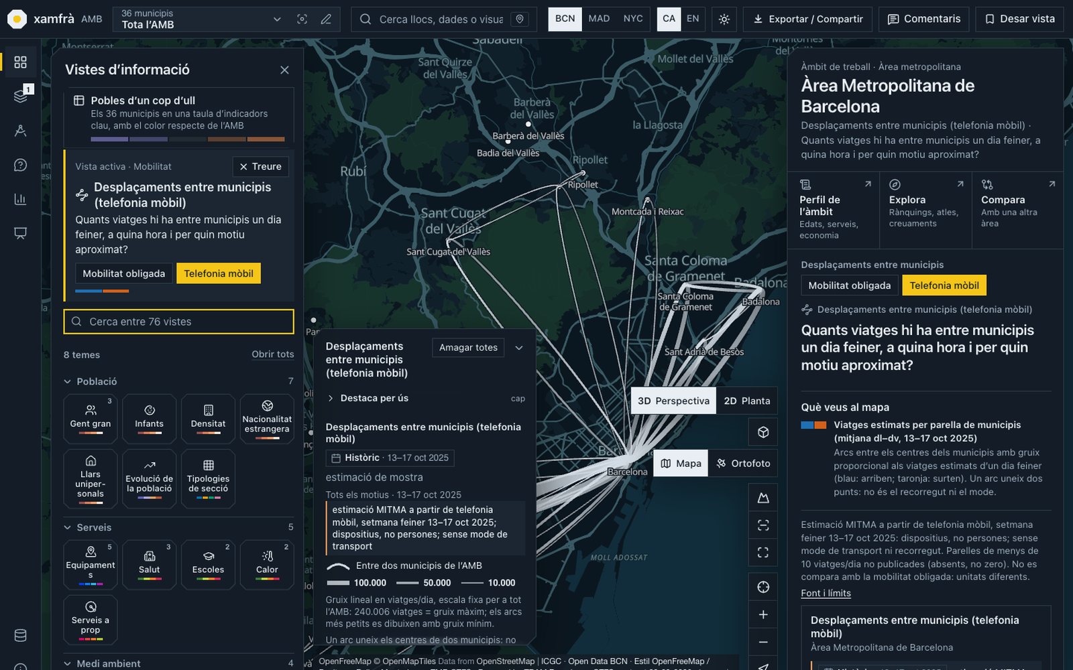Switch basemap to Ortofoto

(x=743, y=463)
